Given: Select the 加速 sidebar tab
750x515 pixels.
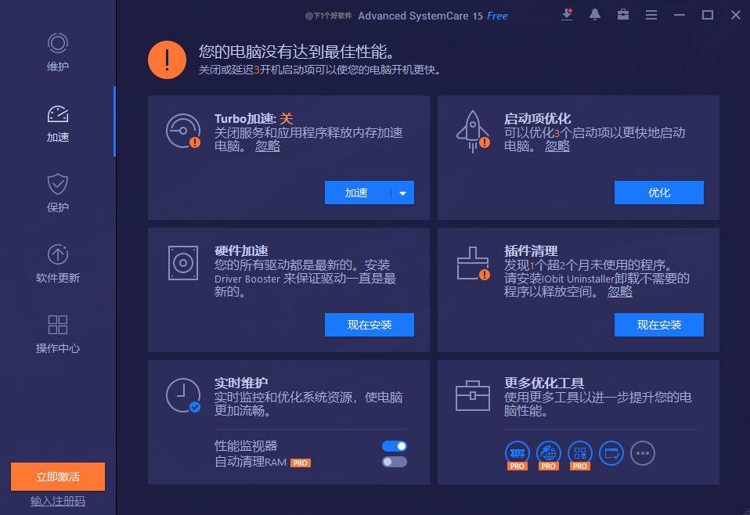Looking at the screenshot, I should coord(57,124).
